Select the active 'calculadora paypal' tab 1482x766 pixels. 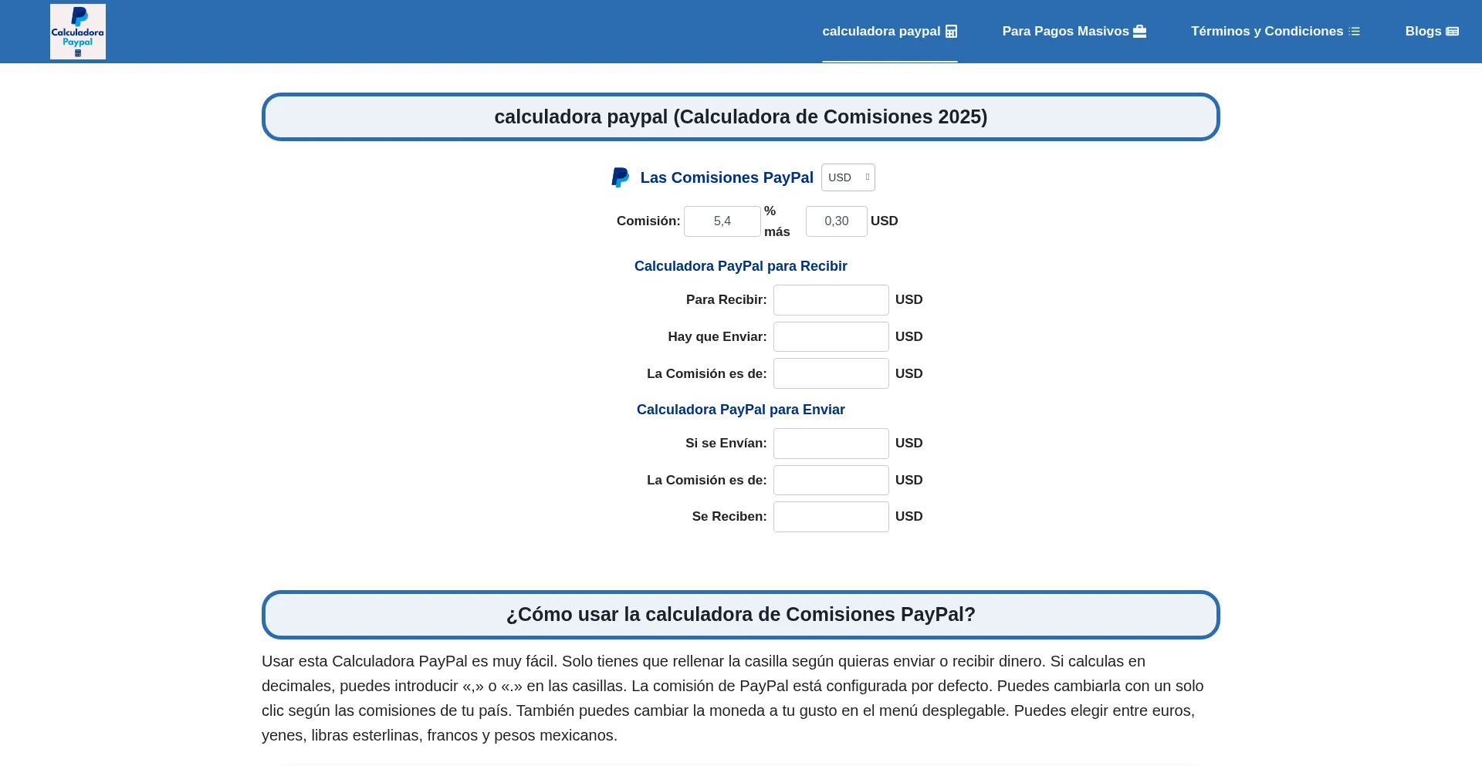coord(882,31)
